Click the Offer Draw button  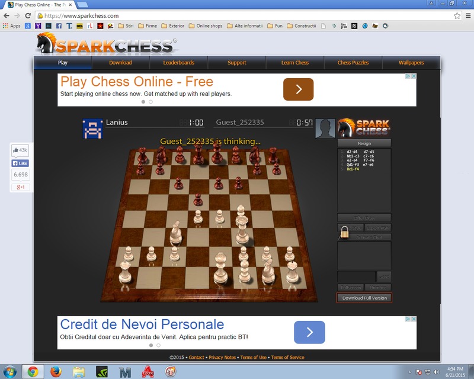coord(364,218)
